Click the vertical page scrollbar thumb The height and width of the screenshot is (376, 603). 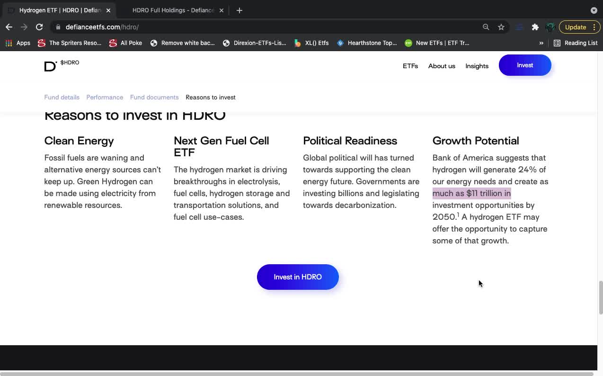[601, 297]
